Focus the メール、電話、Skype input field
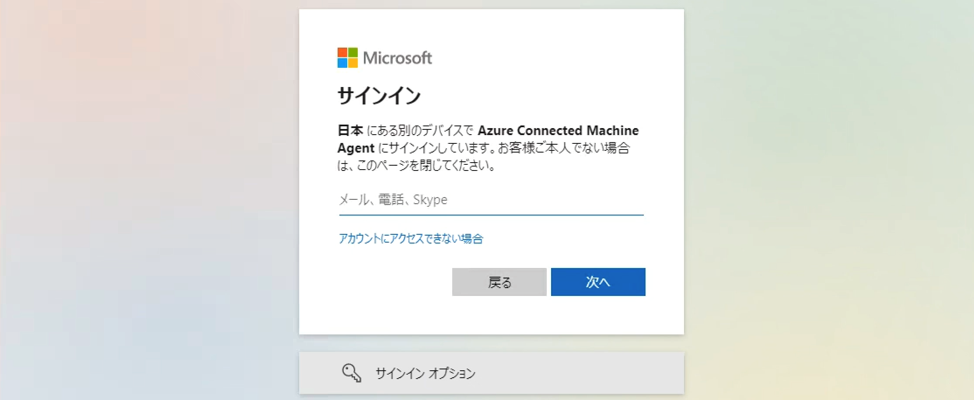This screenshot has height=400, width=974. coord(491,200)
